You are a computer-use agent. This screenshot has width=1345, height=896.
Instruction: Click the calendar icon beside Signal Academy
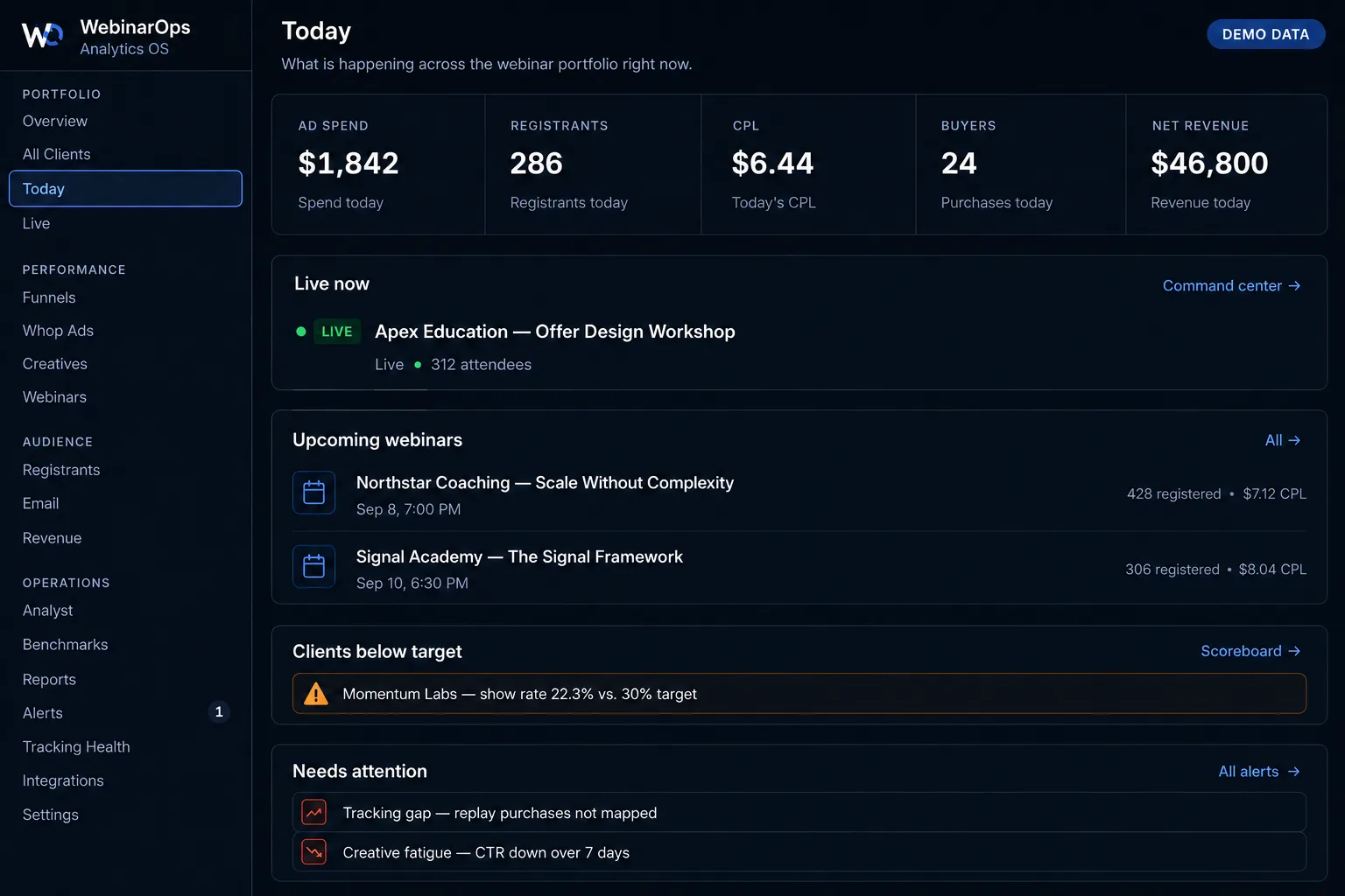pyautogui.click(x=313, y=567)
